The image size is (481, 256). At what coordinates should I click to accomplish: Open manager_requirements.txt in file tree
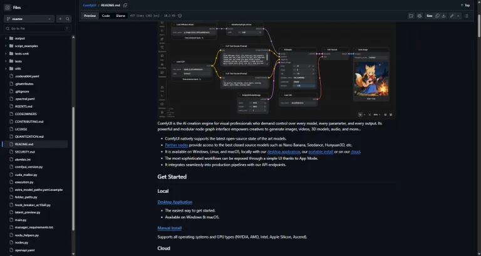click(x=34, y=227)
